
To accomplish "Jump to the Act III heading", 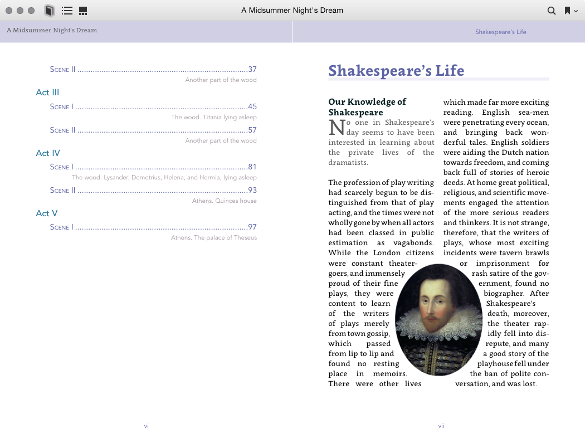I will tap(47, 92).
